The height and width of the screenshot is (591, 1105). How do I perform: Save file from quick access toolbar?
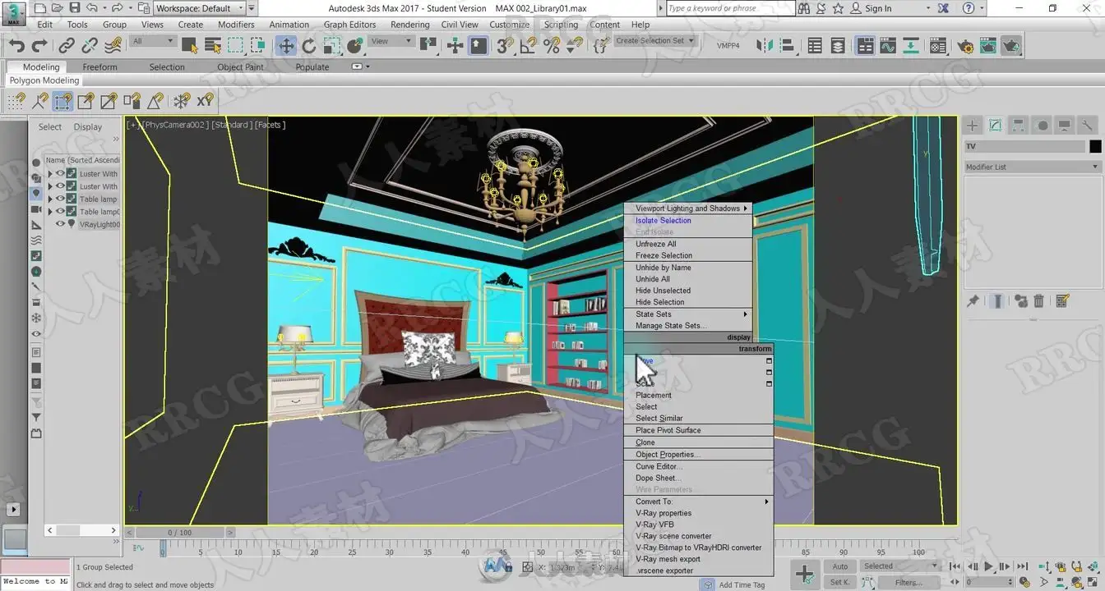click(x=75, y=8)
